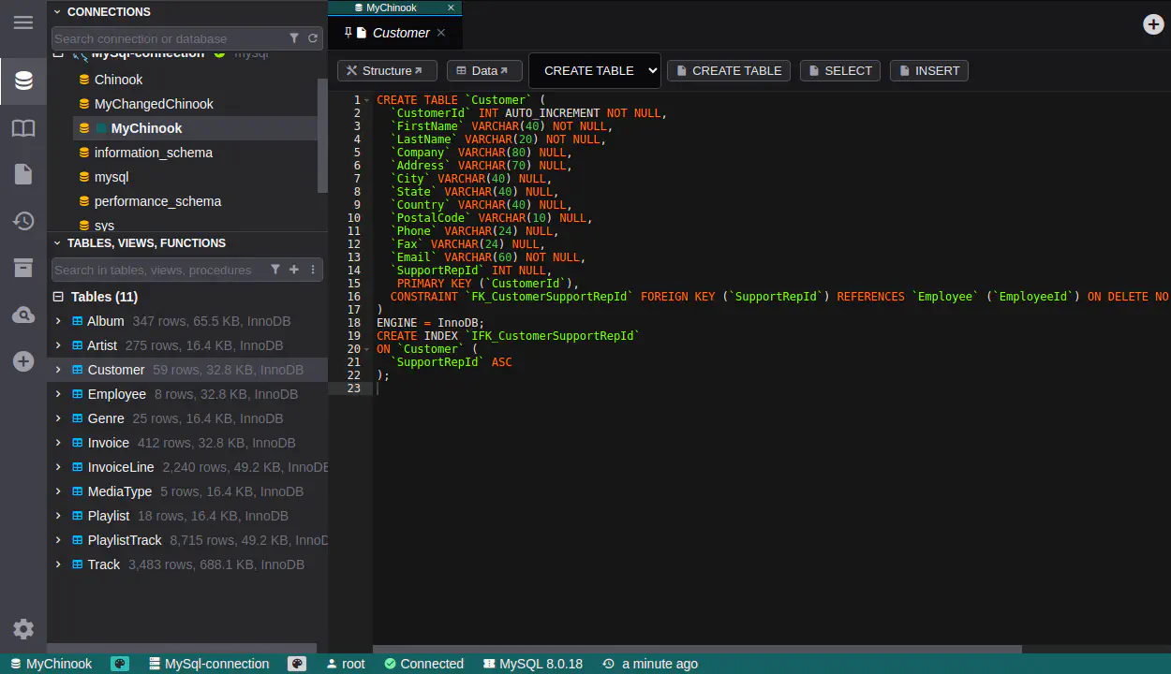The height and width of the screenshot is (674, 1171).
Task: Refresh the connections list
Action: (x=313, y=38)
